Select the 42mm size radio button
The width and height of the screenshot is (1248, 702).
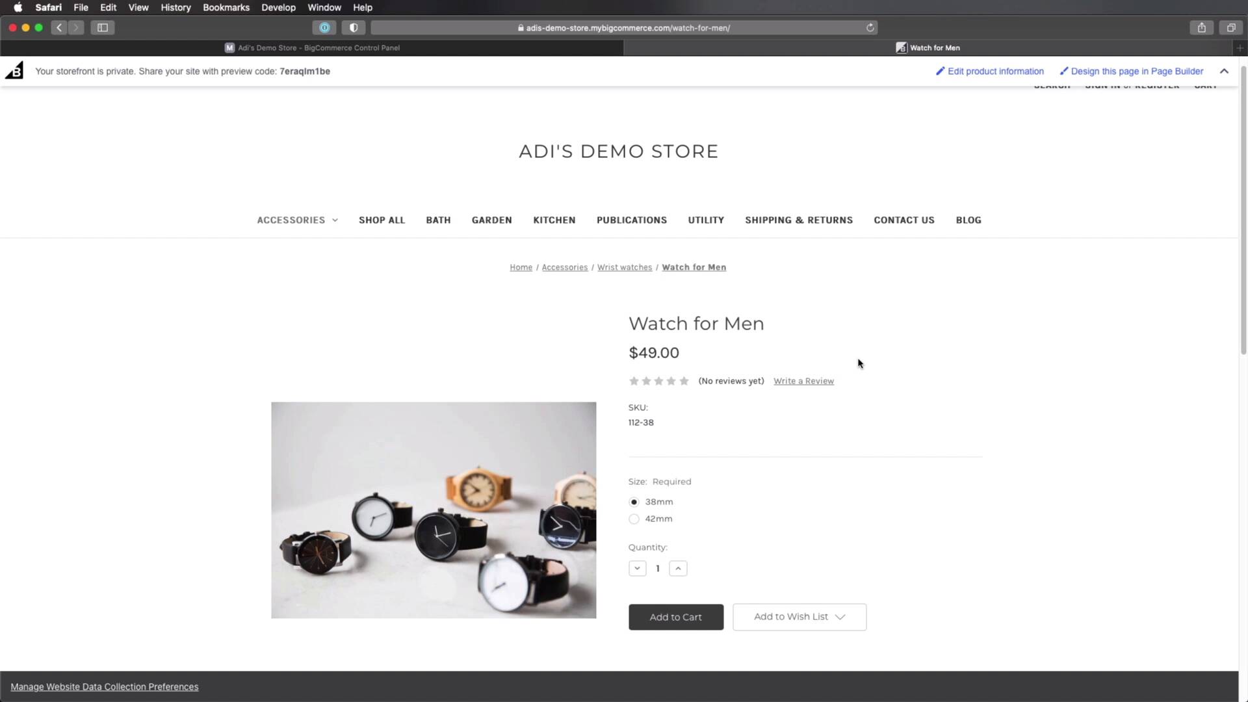pos(634,519)
